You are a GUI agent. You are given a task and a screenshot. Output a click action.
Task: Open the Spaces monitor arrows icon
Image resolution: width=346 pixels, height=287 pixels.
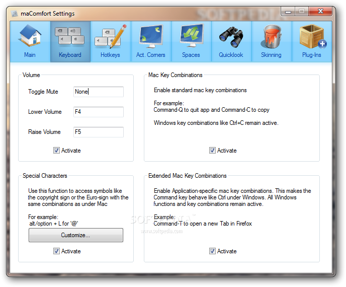coord(191,36)
